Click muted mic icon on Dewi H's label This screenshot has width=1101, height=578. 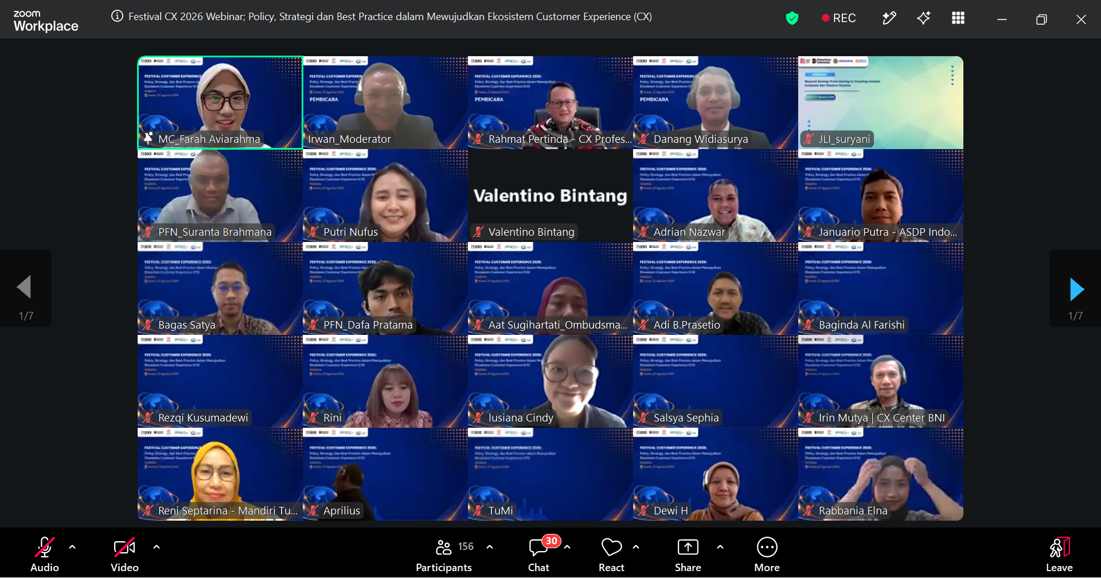(643, 510)
